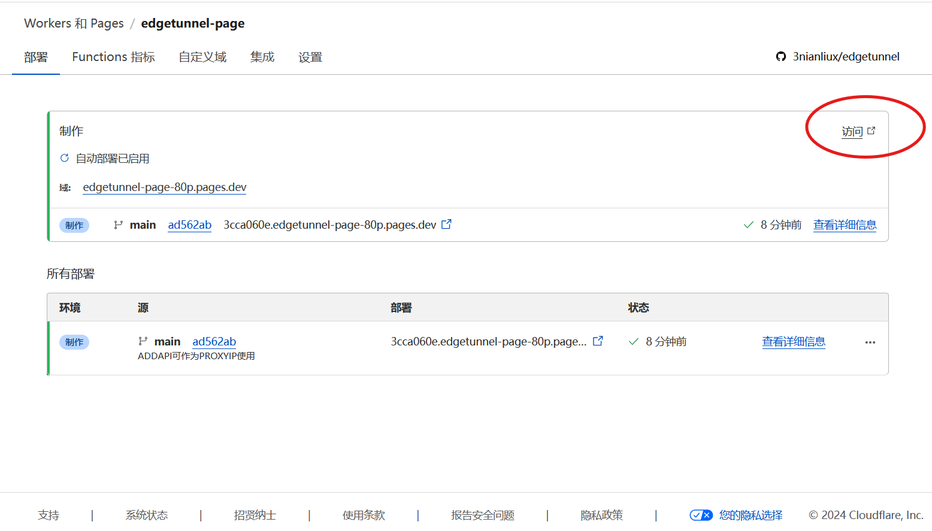The image size is (932, 531).
Task: Open external link icon in all-deployments table row
Action: coord(598,341)
